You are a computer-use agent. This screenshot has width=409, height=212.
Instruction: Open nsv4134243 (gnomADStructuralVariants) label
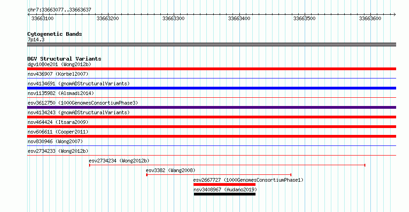79,112
